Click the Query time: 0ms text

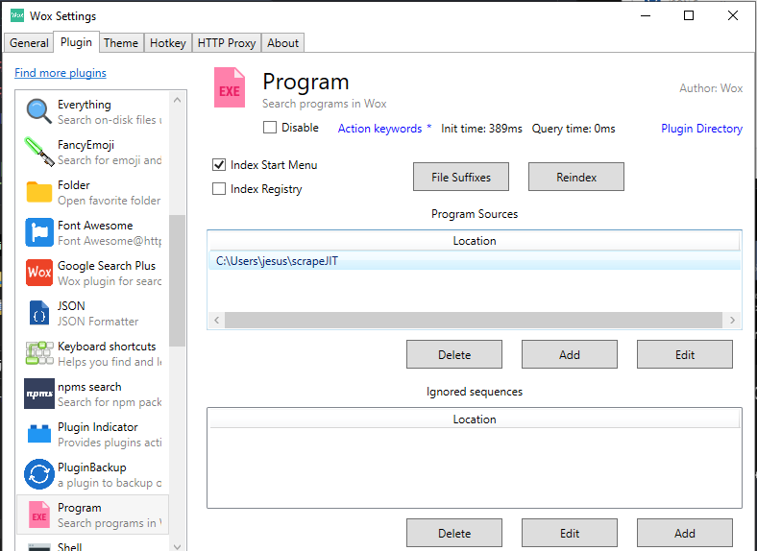pos(574,129)
